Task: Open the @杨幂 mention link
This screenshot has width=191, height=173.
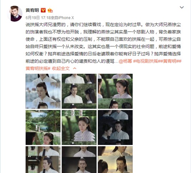Action: [125, 61]
